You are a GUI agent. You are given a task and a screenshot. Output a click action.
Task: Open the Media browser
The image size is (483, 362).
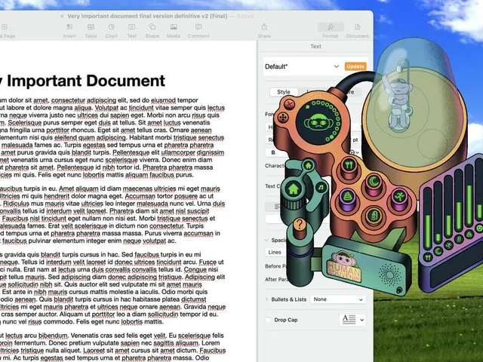point(174,31)
